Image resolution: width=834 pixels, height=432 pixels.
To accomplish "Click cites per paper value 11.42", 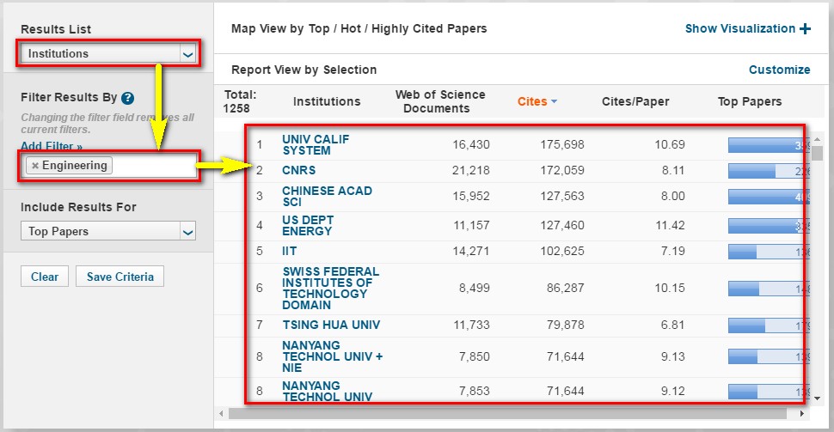I will tap(670, 225).
